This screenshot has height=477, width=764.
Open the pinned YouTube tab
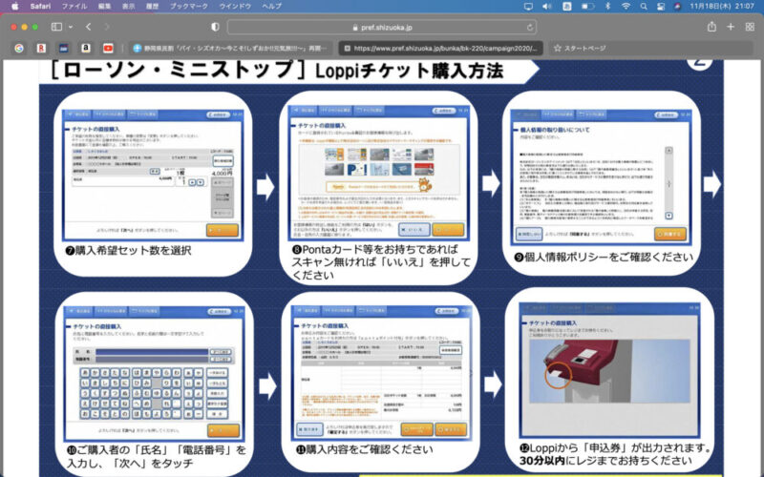click(x=108, y=49)
